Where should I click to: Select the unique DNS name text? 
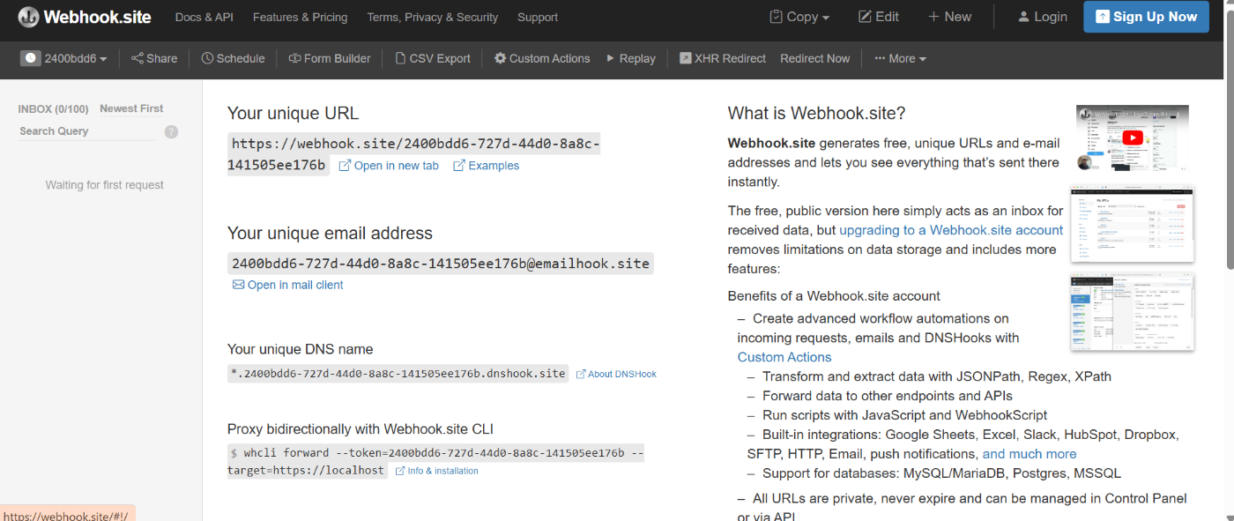[x=398, y=374]
